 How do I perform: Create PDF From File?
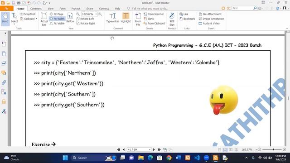pos(138,19)
